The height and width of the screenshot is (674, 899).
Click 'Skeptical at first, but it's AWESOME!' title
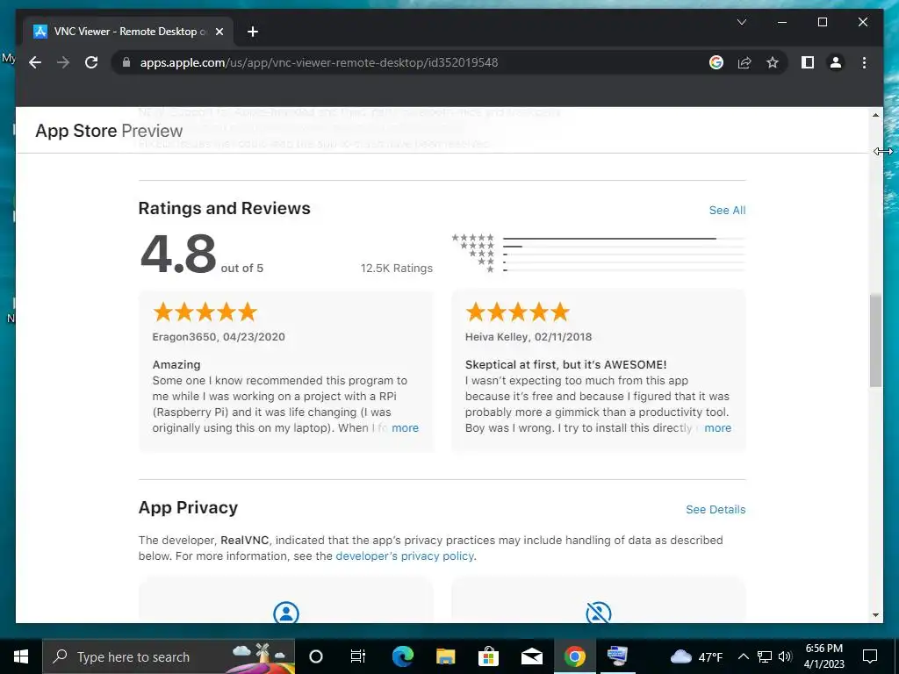click(565, 364)
